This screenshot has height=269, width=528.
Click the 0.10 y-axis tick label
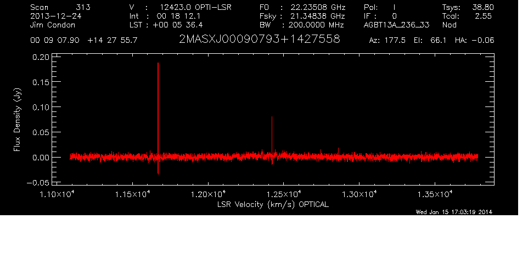(x=41, y=108)
